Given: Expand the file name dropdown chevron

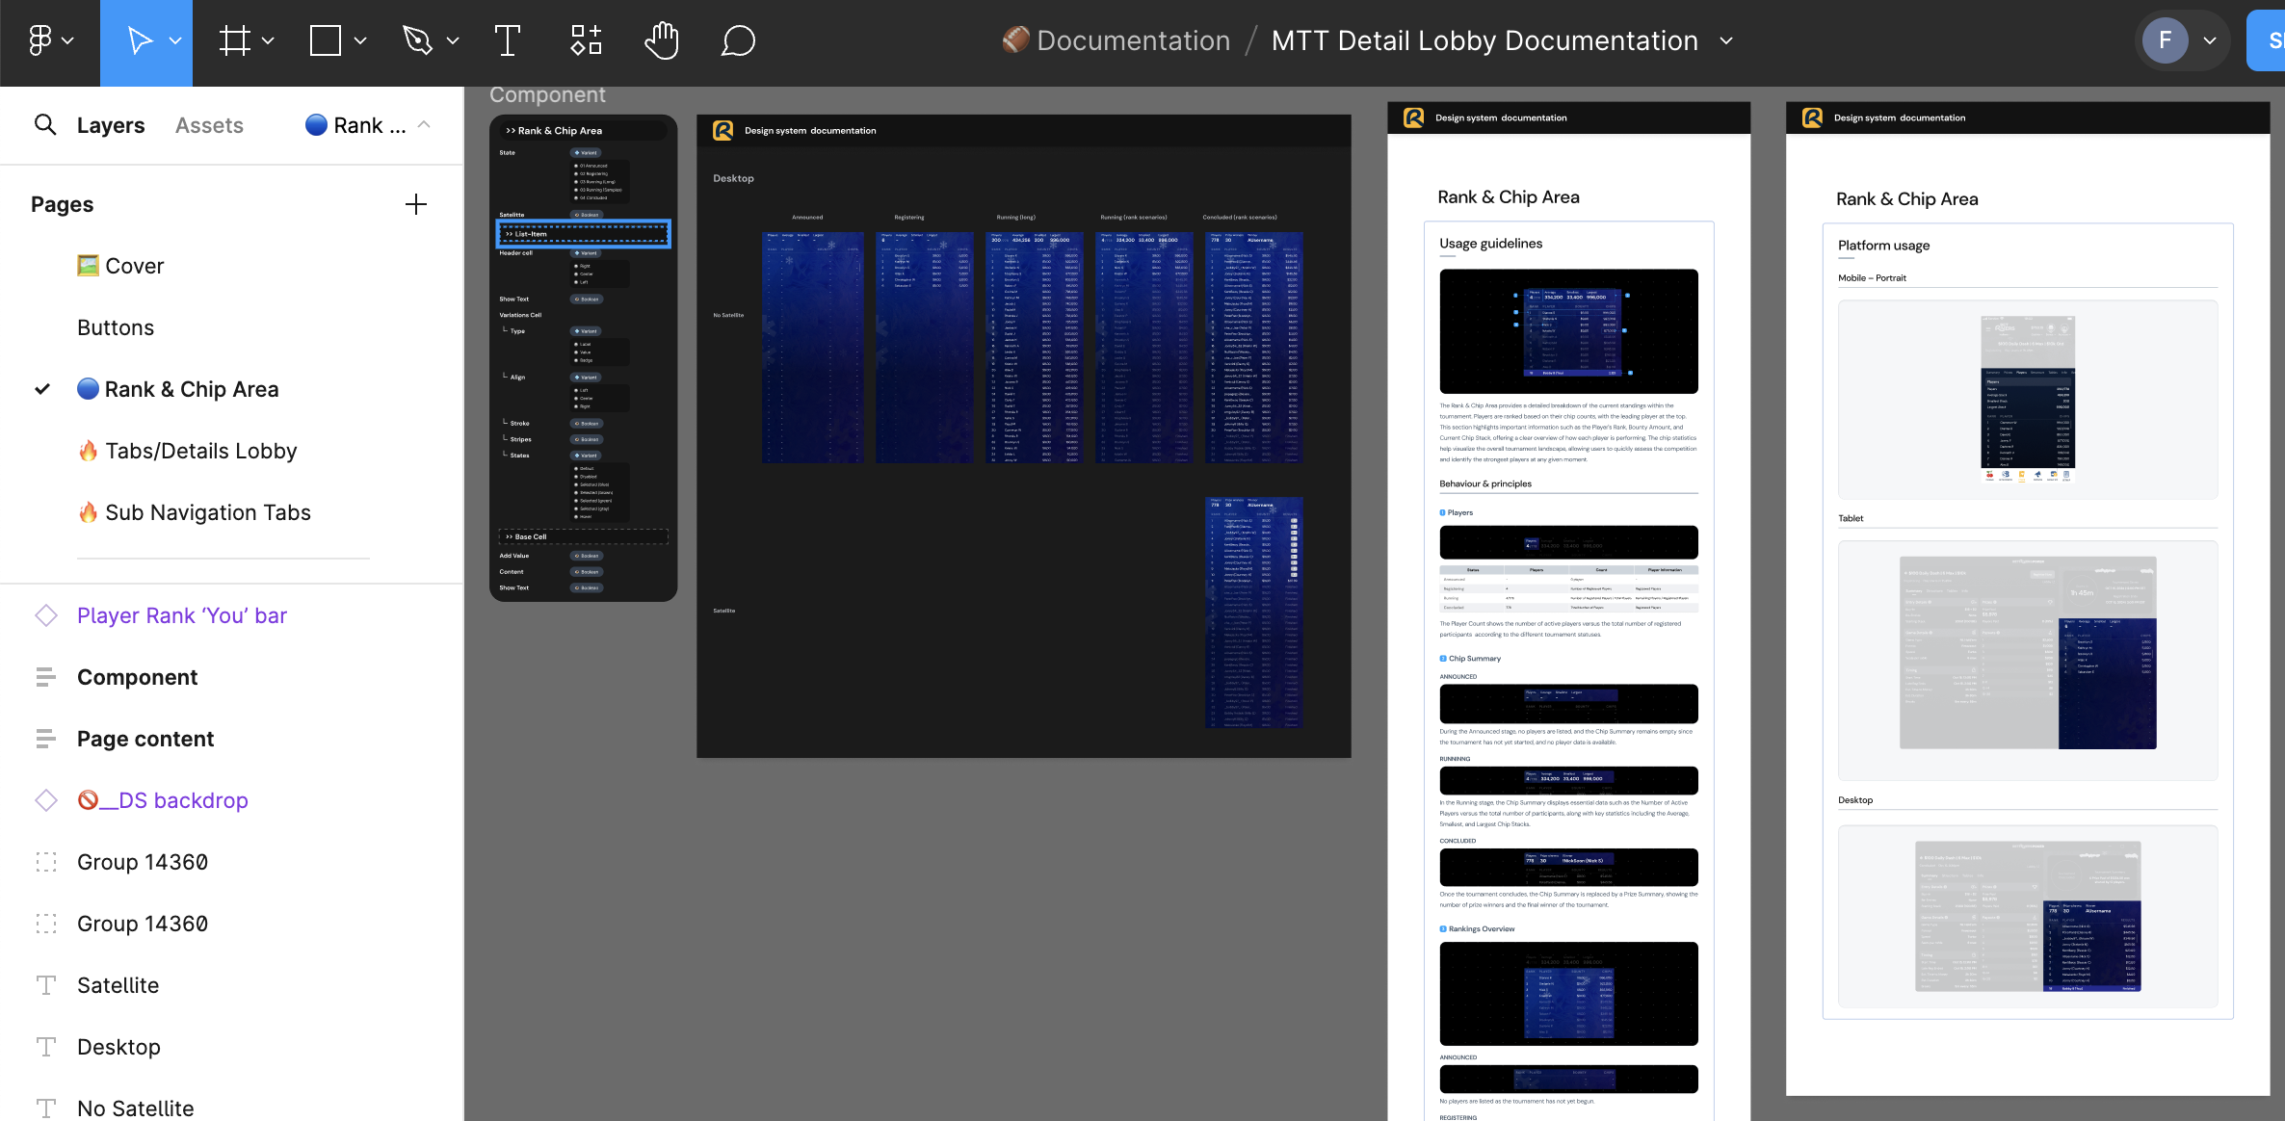Looking at the screenshot, I should pos(1726,40).
